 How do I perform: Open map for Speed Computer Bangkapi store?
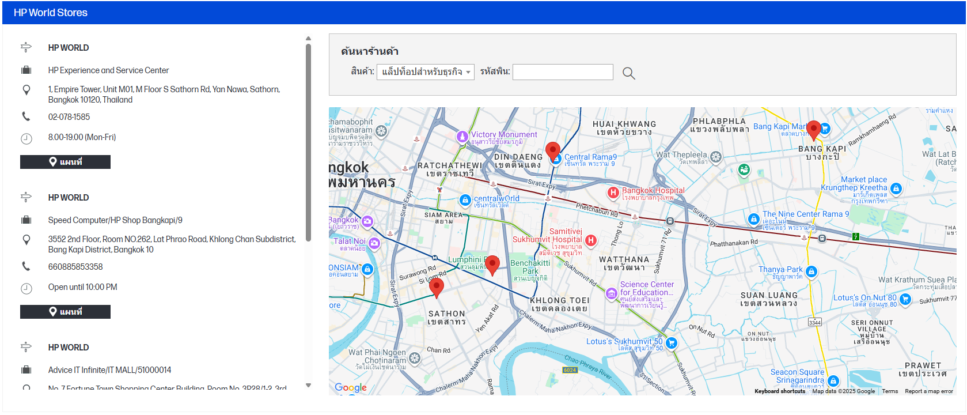(x=65, y=312)
